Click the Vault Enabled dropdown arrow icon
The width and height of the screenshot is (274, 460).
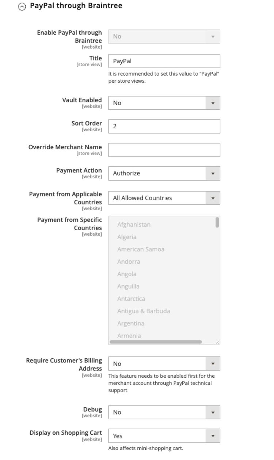[212, 103]
